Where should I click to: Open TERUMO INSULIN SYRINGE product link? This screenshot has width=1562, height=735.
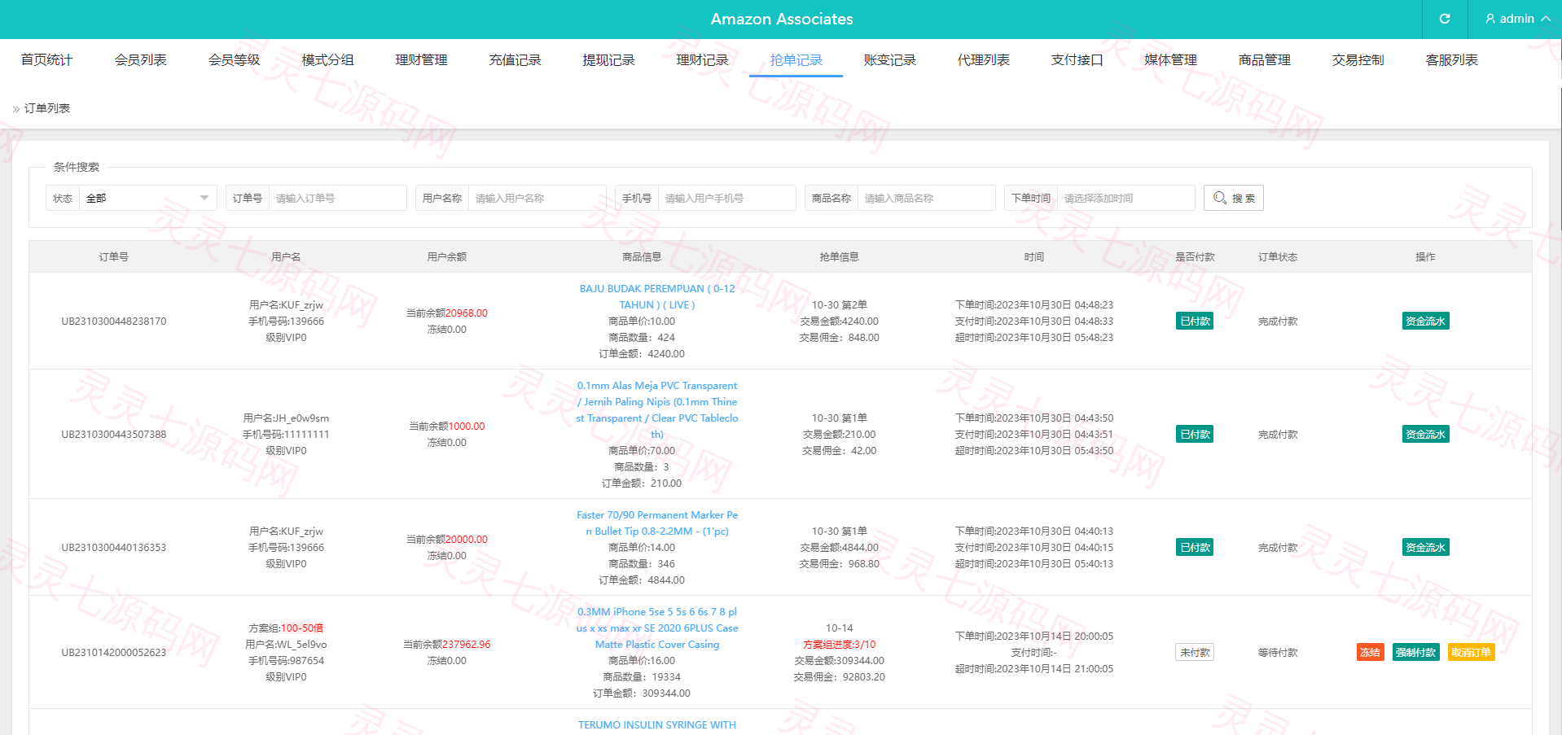[657, 724]
